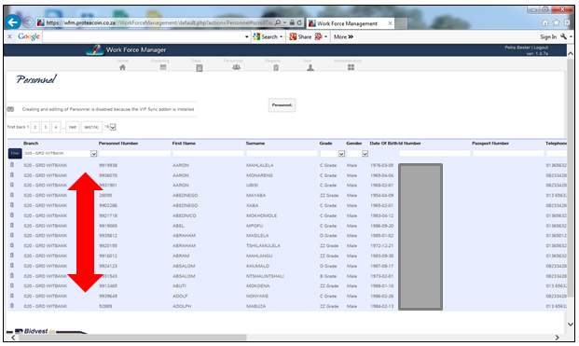
Task: Click row icon for MAHLANGU
Action: pos(12,256)
